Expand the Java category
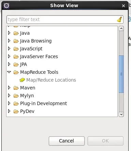Viewport: 131px width, 151px height. [9, 33]
